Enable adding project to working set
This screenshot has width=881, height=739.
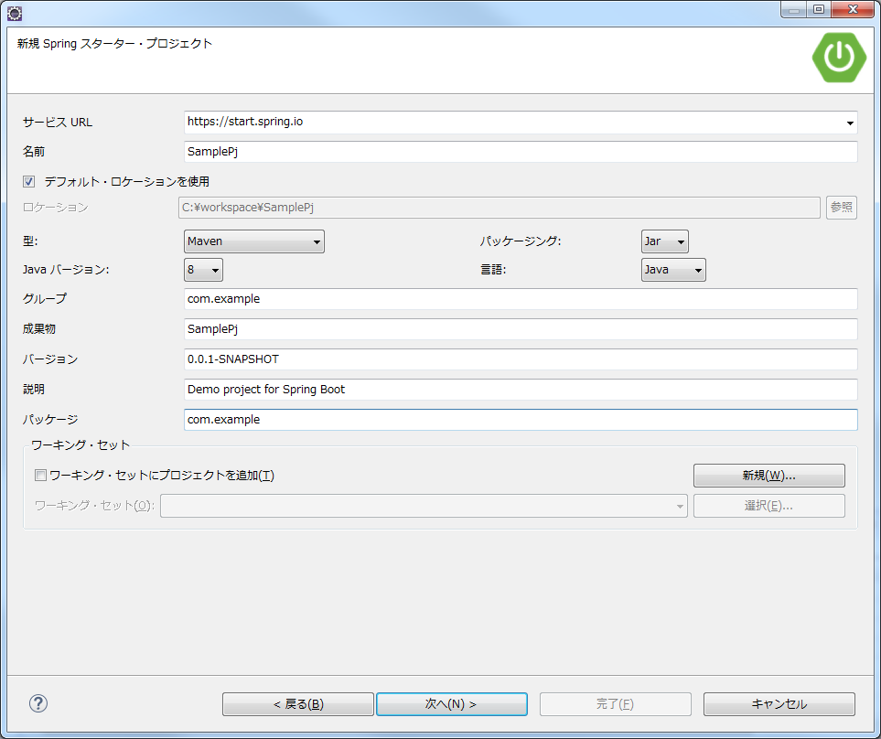click(x=40, y=475)
